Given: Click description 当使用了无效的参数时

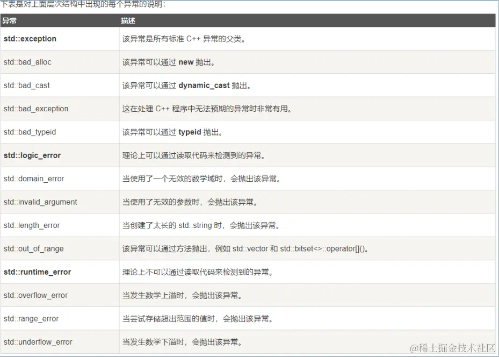Looking at the screenshot, I should pos(190,202).
